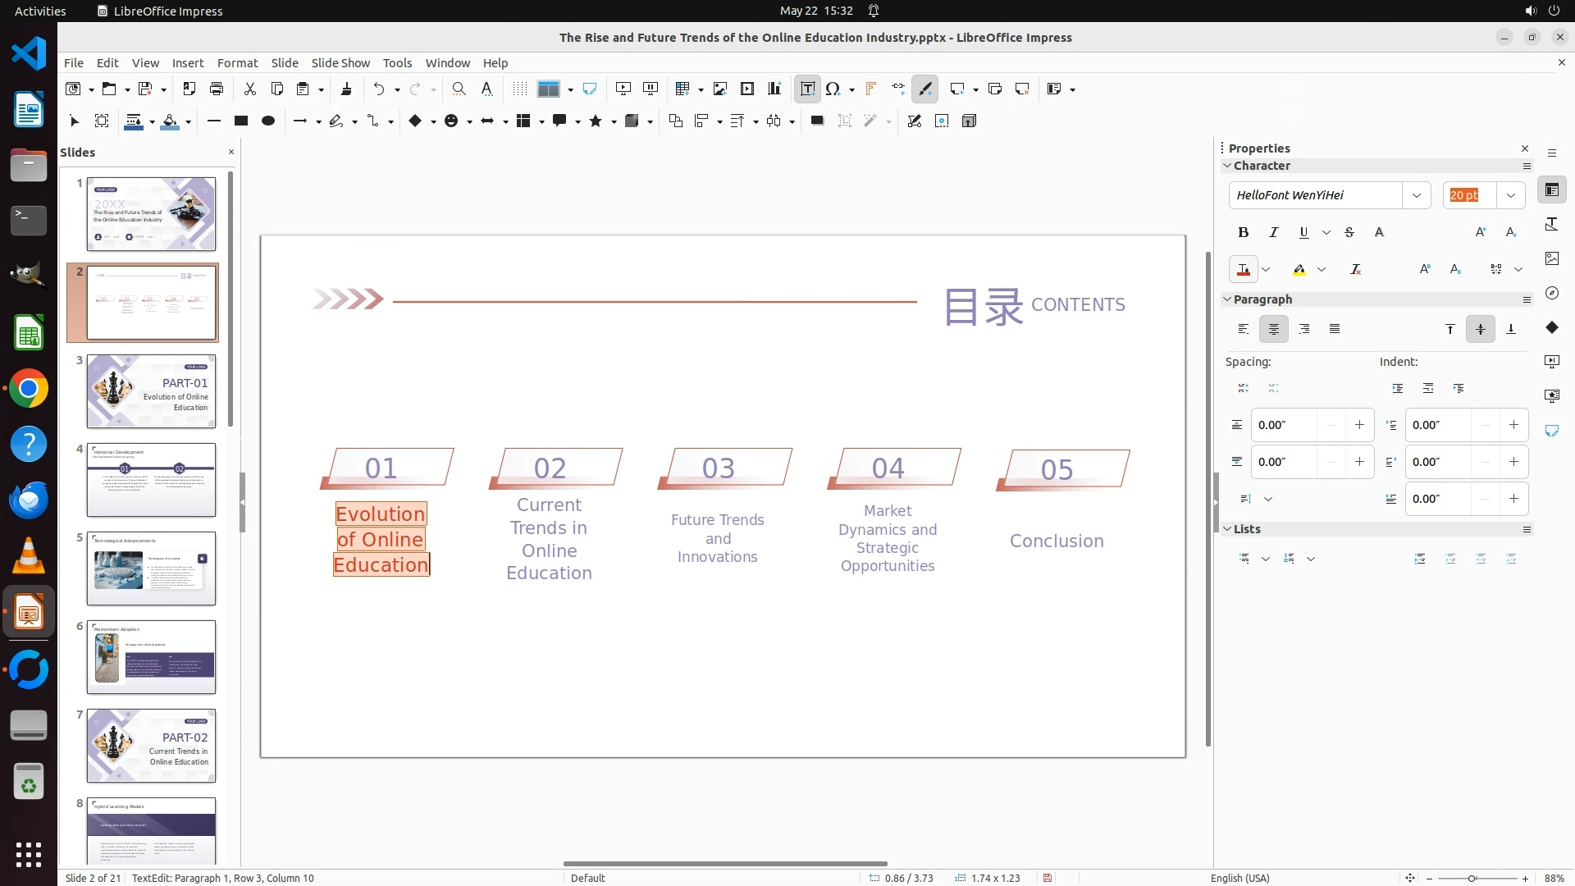Increase above paragraph spacing with plus
The width and height of the screenshot is (1575, 886).
pyautogui.click(x=1359, y=425)
